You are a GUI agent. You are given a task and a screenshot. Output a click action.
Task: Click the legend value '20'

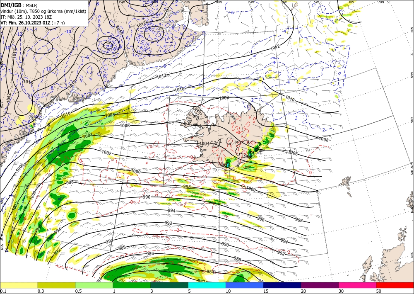(303, 291)
